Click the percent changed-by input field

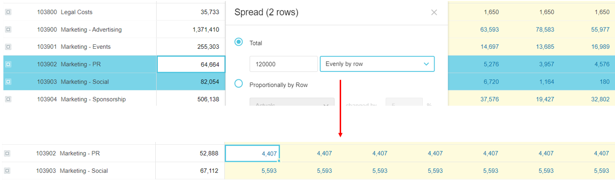[x=404, y=102]
